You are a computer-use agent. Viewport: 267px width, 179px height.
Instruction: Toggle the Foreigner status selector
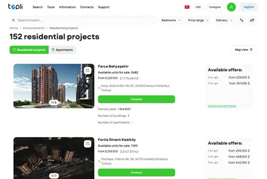215,7
